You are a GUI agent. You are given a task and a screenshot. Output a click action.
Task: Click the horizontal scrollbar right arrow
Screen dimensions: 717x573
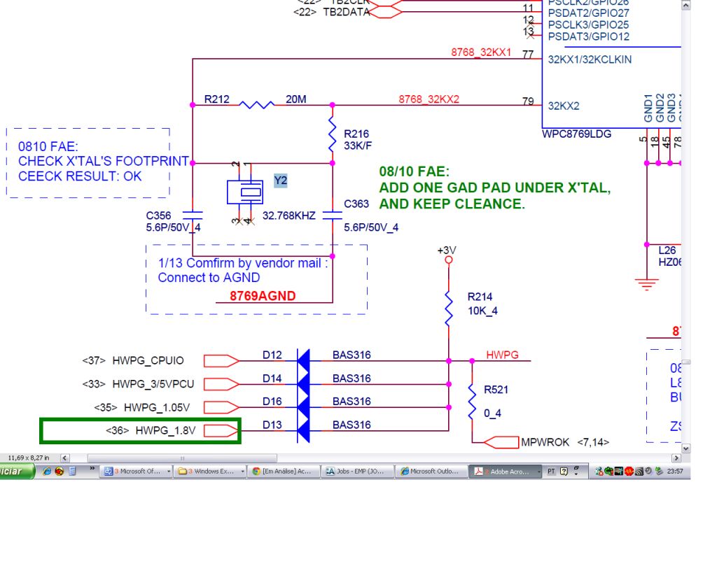click(x=676, y=458)
